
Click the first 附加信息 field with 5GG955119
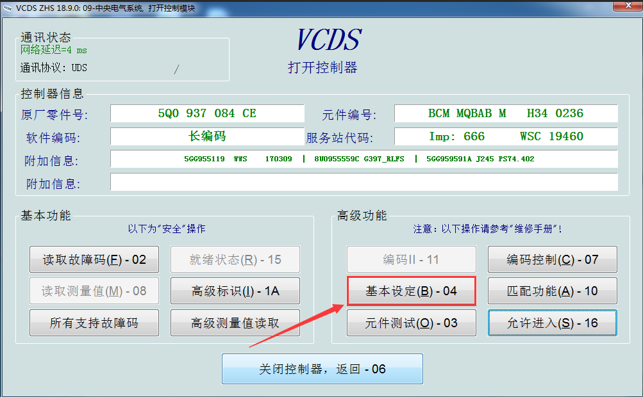[364, 159]
